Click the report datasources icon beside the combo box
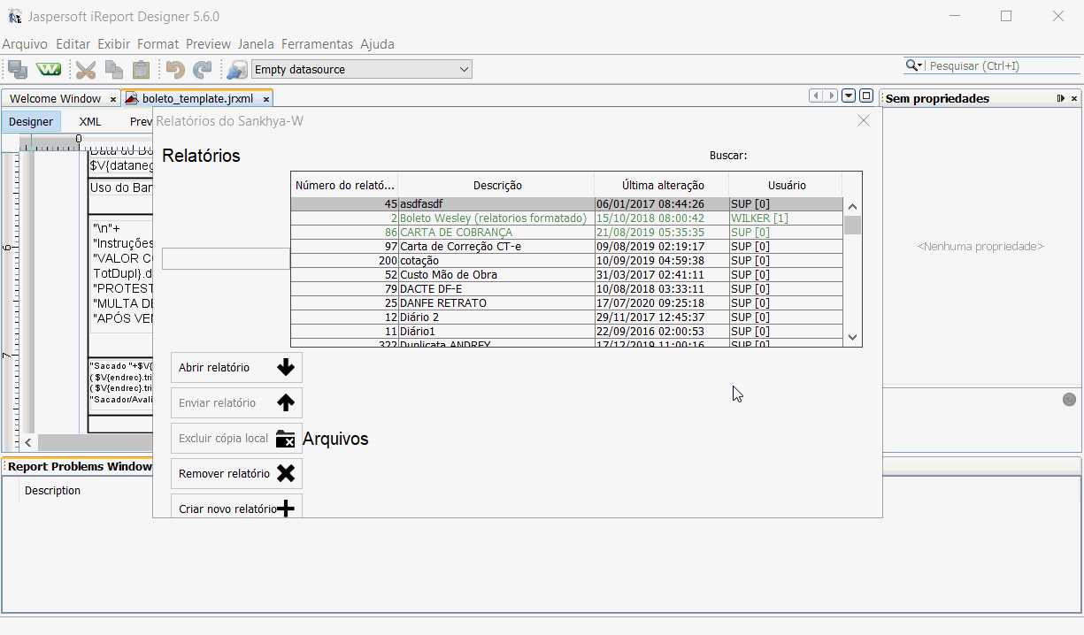The height and width of the screenshot is (635, 1084). pyautogui.click(x=237, y=69)
